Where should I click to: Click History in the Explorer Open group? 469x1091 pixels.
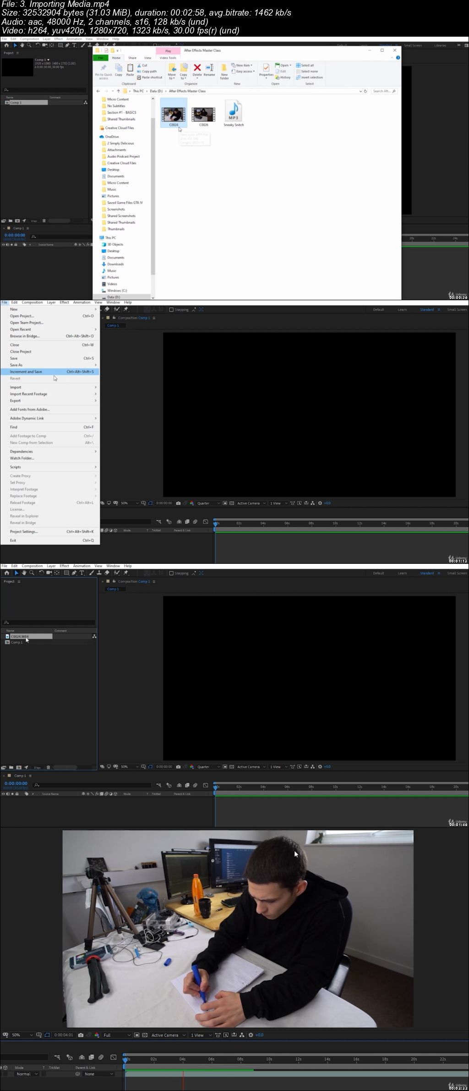(x=283, y=77)
